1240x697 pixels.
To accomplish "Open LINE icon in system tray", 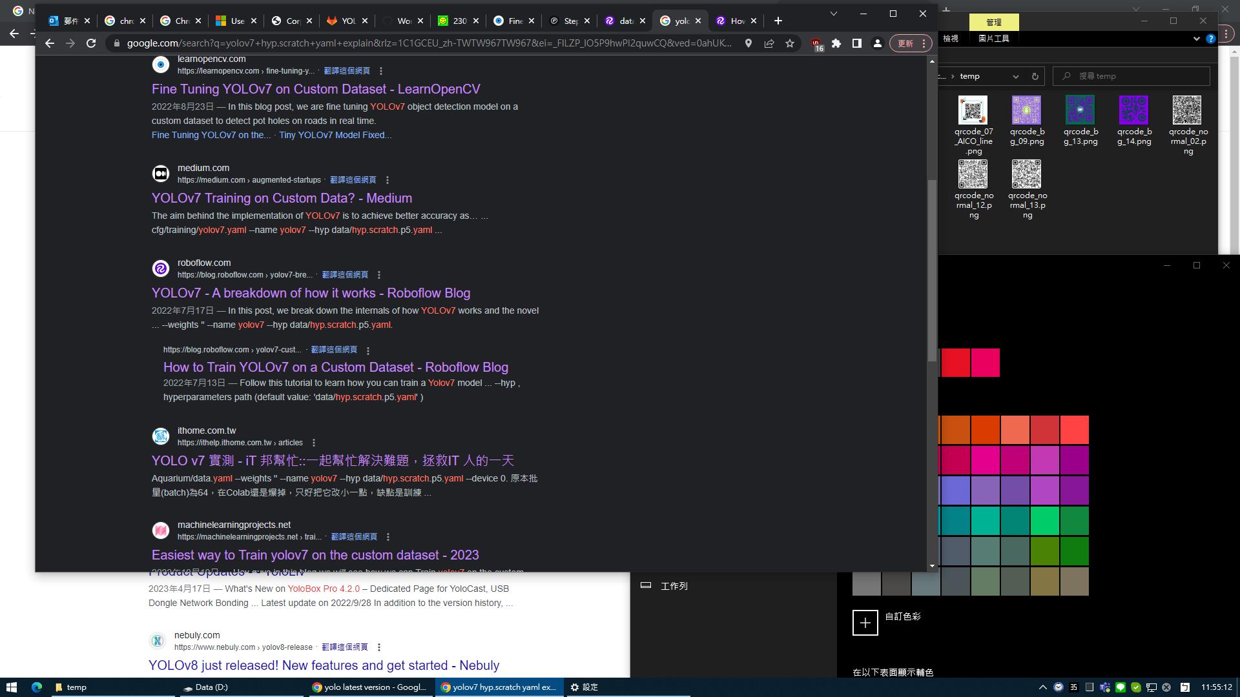I will (x=1121, y=687).
